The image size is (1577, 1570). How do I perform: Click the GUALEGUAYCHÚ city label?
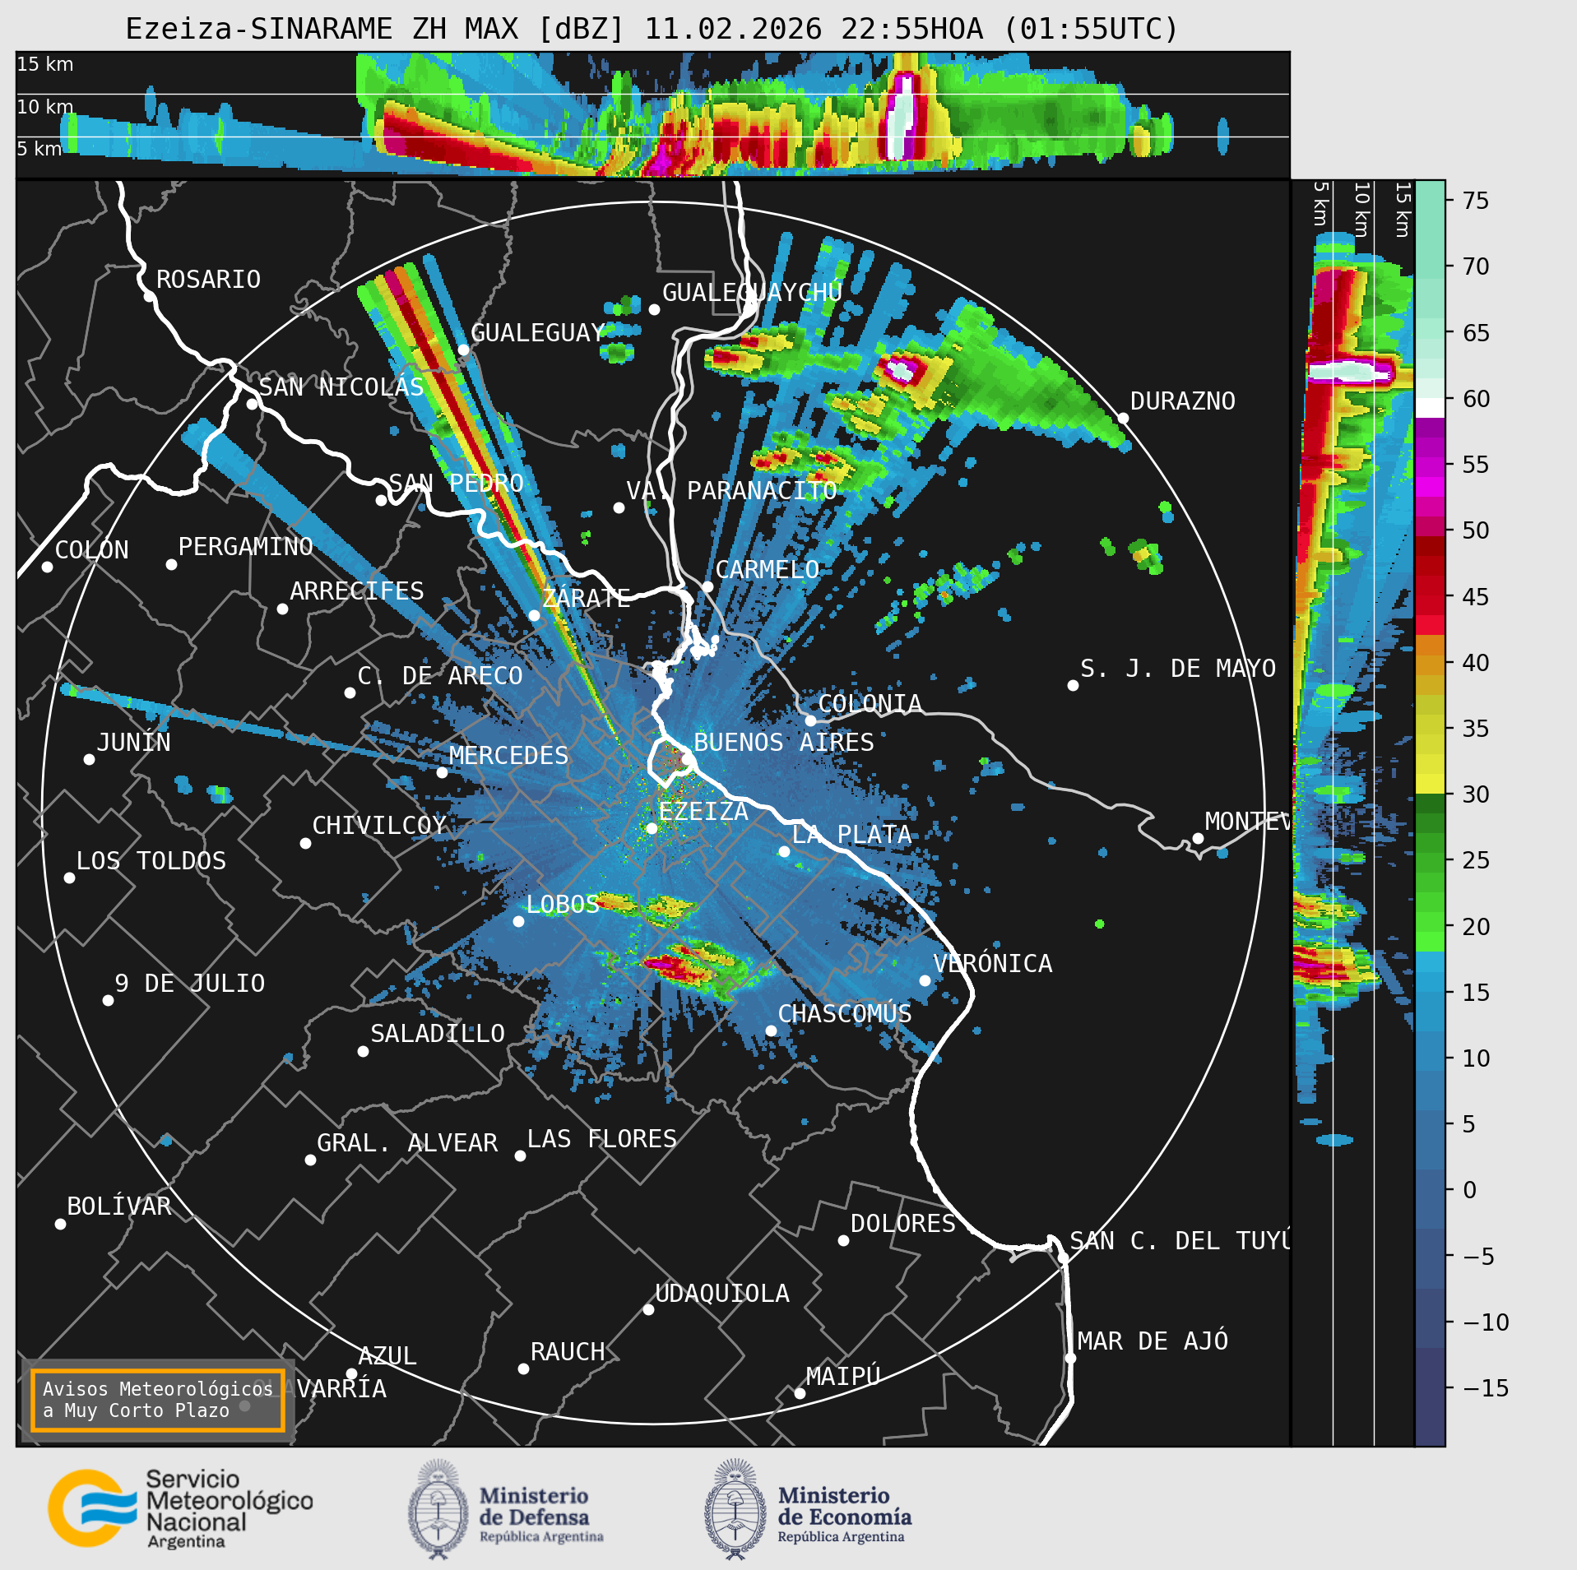pyautogui.click(x=752, y=293)
